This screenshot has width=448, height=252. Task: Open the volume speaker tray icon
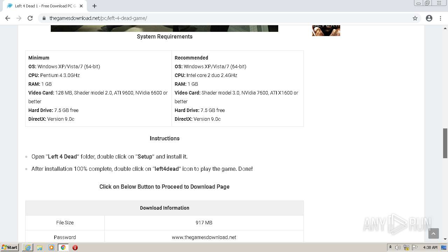click(x=398, y=247)
